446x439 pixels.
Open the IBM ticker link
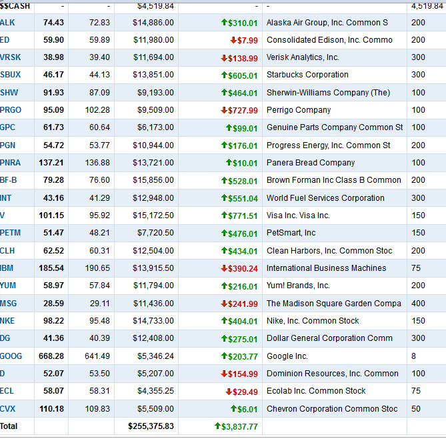pyautogui.click(x=7, y=268)
